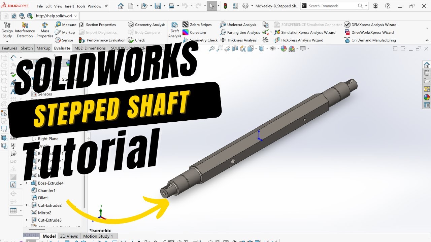Viewport: 431px width, 242px height.
Task: Open the File Explorer task pane tab
Action: click(x=427, y=81)
